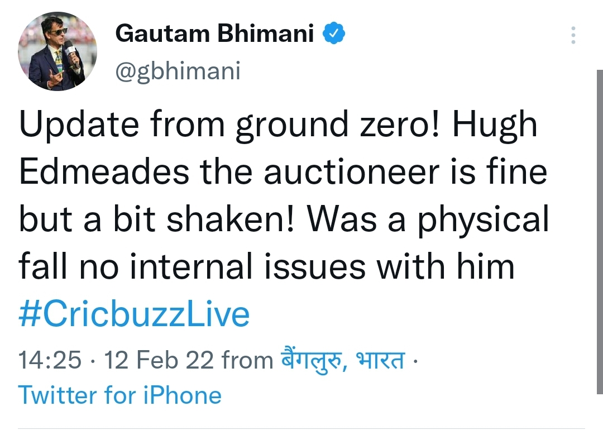Viewport: 603px width, 430px height.
Task: Open the #CricbuzzLive hashtag
Action: [x=134, y=314]
